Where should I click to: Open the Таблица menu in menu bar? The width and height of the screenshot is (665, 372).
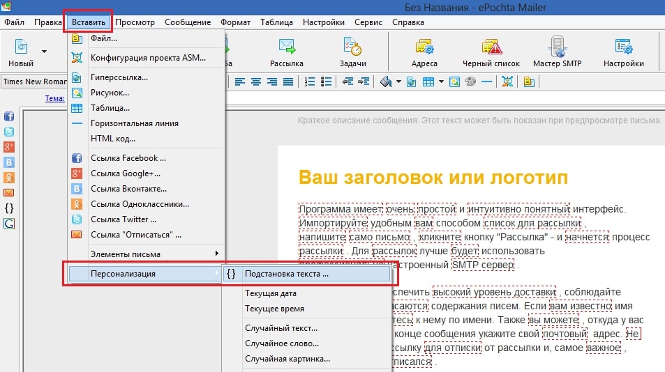(x=276, y=22)
